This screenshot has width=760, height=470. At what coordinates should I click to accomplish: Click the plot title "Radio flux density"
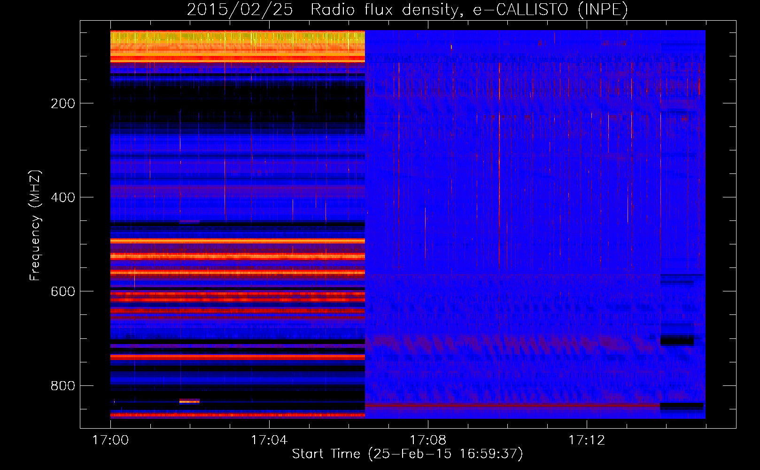(x=384, y=9)
